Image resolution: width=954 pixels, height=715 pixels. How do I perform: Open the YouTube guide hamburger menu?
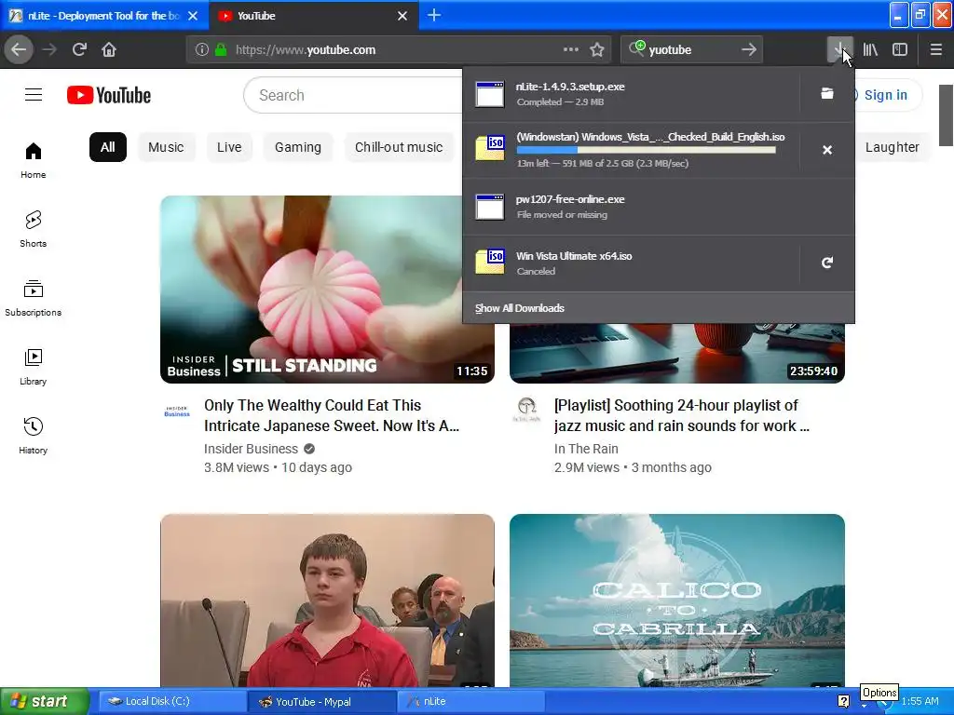(x=34, y=95)
